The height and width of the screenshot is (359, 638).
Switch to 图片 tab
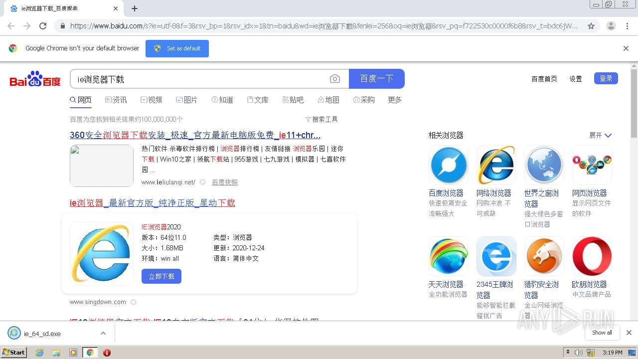[x=187, y=100]
